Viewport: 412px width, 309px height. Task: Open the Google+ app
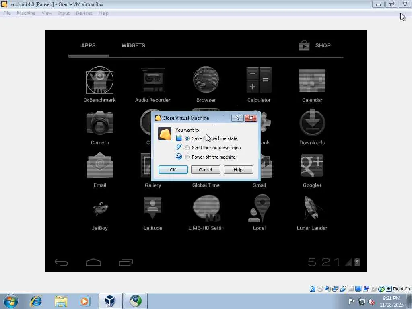(x=312, y=170)
